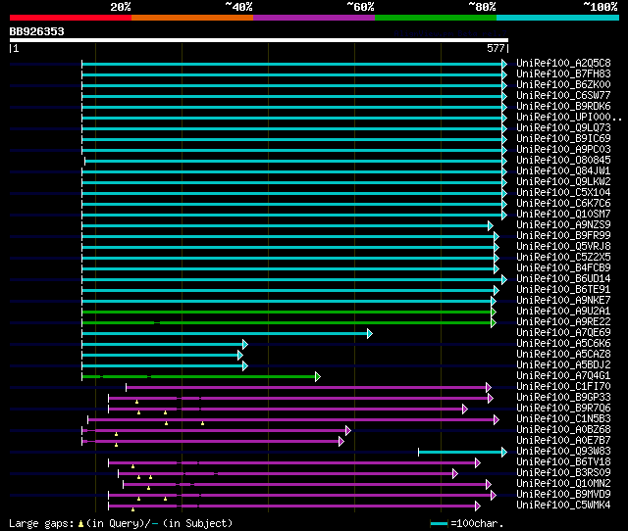This screenshot has width=628, height=531.
Task: Click the cyan alignment bar for UniRef100_A7QE69
Action: click(225, 333)
